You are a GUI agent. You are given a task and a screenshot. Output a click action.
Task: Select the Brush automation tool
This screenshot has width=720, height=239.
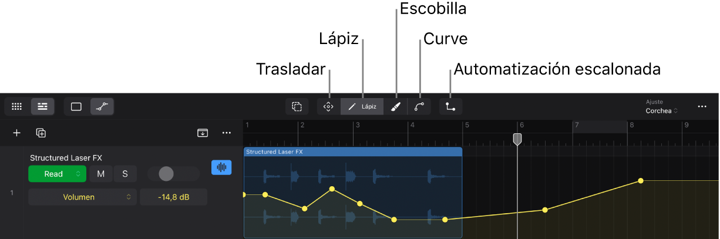396,106
